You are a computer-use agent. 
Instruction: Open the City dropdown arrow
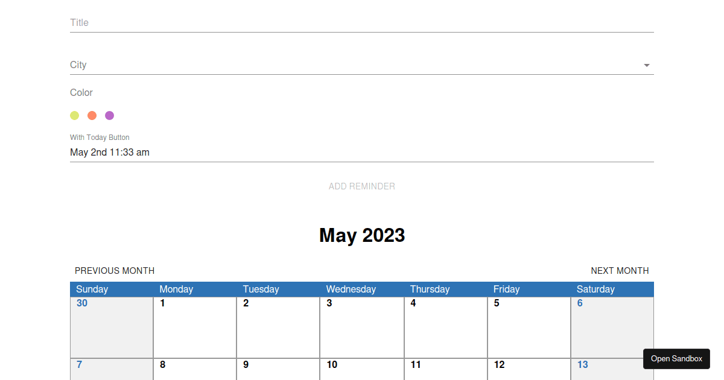(x=646, y=65)
